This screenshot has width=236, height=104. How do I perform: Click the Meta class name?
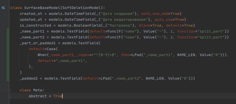click(38, 90)
